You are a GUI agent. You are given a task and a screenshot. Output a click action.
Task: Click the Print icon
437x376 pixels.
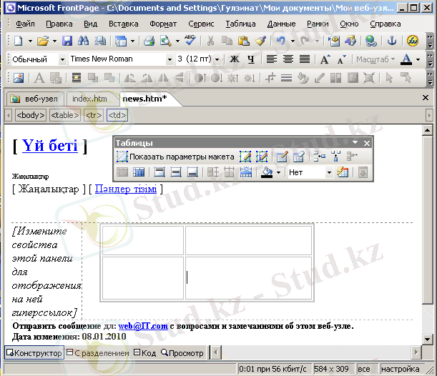point(151,41)
